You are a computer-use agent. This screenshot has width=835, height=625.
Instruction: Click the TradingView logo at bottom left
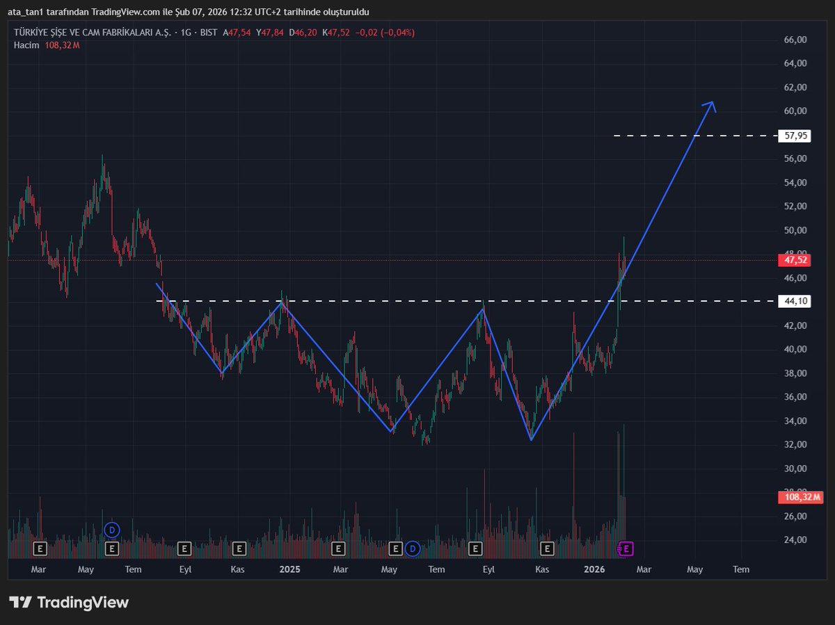pyautogui.click(x=69, y=602)
